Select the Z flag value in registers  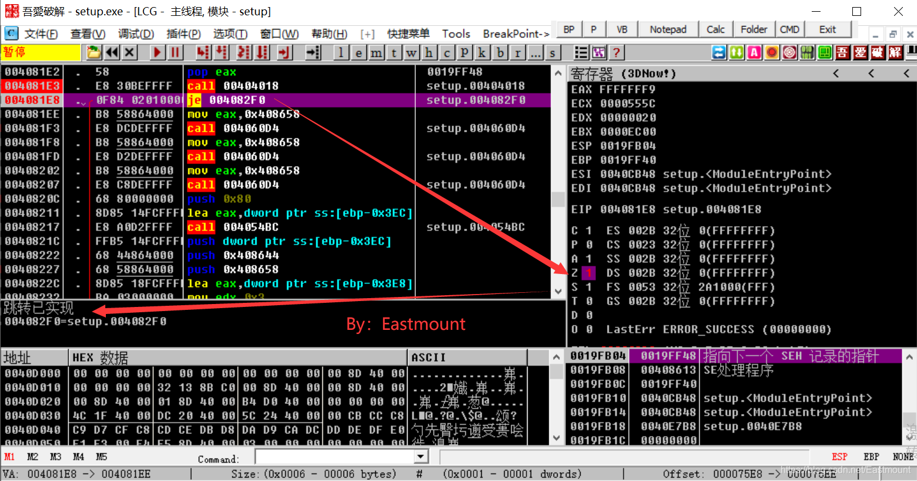click(x=589, y=273)
